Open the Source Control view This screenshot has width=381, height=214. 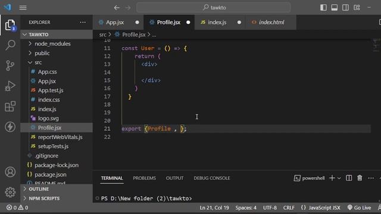click(x=10, y=65)
